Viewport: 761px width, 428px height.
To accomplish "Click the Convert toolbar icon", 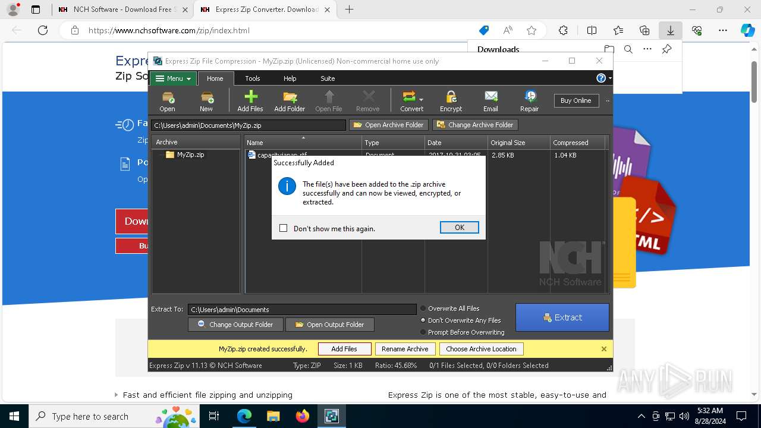I will pos(410,100).
